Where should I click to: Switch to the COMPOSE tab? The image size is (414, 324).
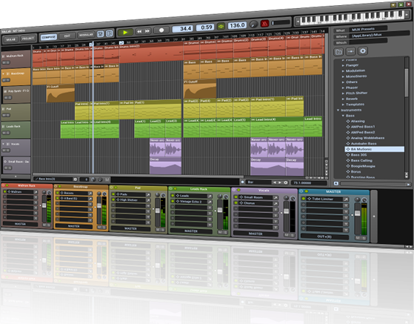pyautogui.click(x=49, y=37)
